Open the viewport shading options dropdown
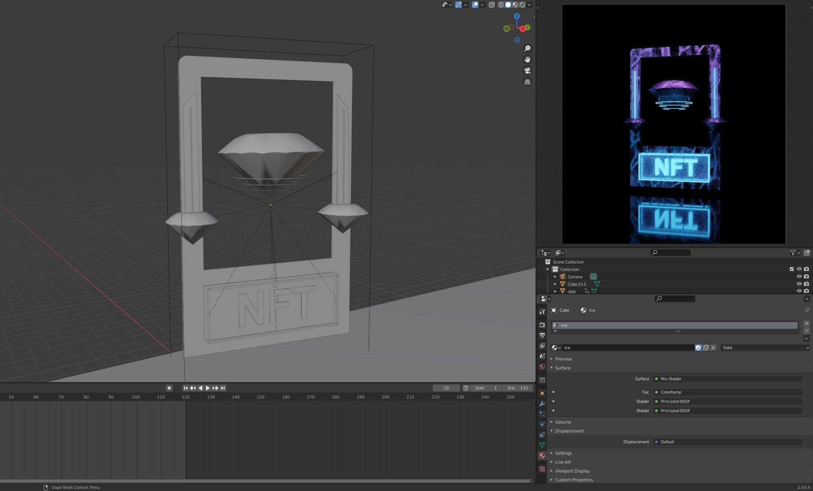Viewport: 813px width, 491px height. [529, 5]
